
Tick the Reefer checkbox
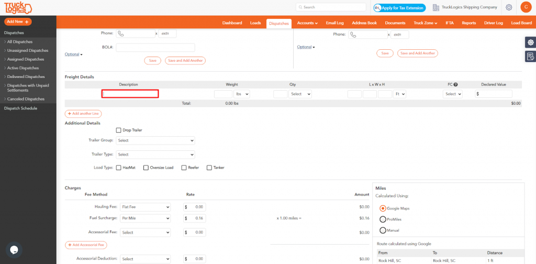(x=184, y=168)
